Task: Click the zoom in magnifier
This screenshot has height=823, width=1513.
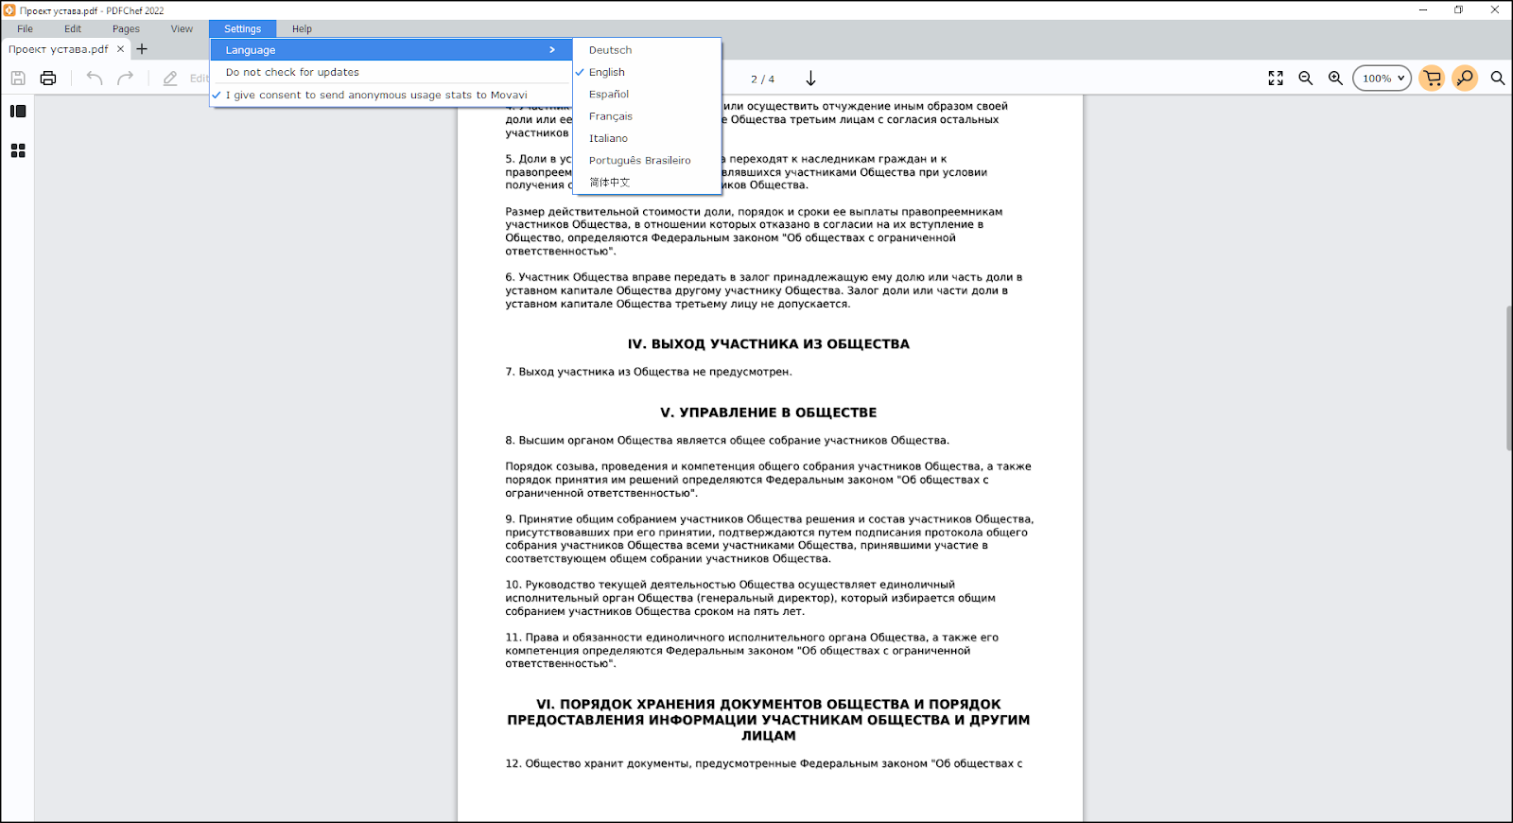Action: 1335,79
